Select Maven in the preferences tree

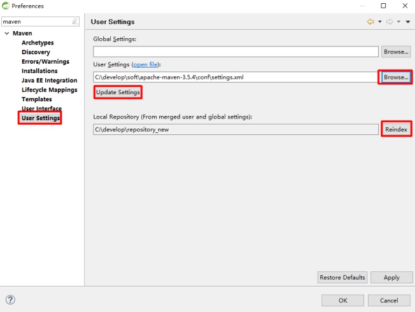pos(22,33)
